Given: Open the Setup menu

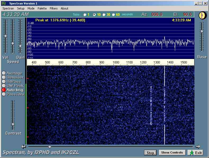Looking at the screenshot, I should click(21, 8).
